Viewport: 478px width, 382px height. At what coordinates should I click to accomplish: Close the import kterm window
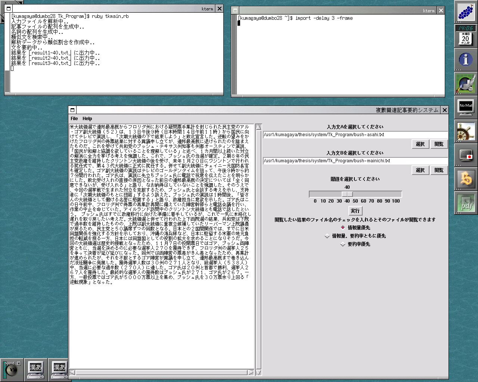click(x=441, y=10)
